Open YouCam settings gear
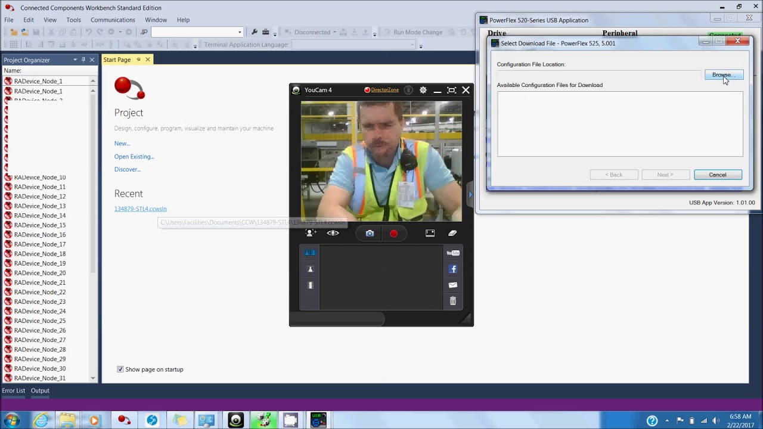Viewport: 763px width, 429px height. (423, 90)
